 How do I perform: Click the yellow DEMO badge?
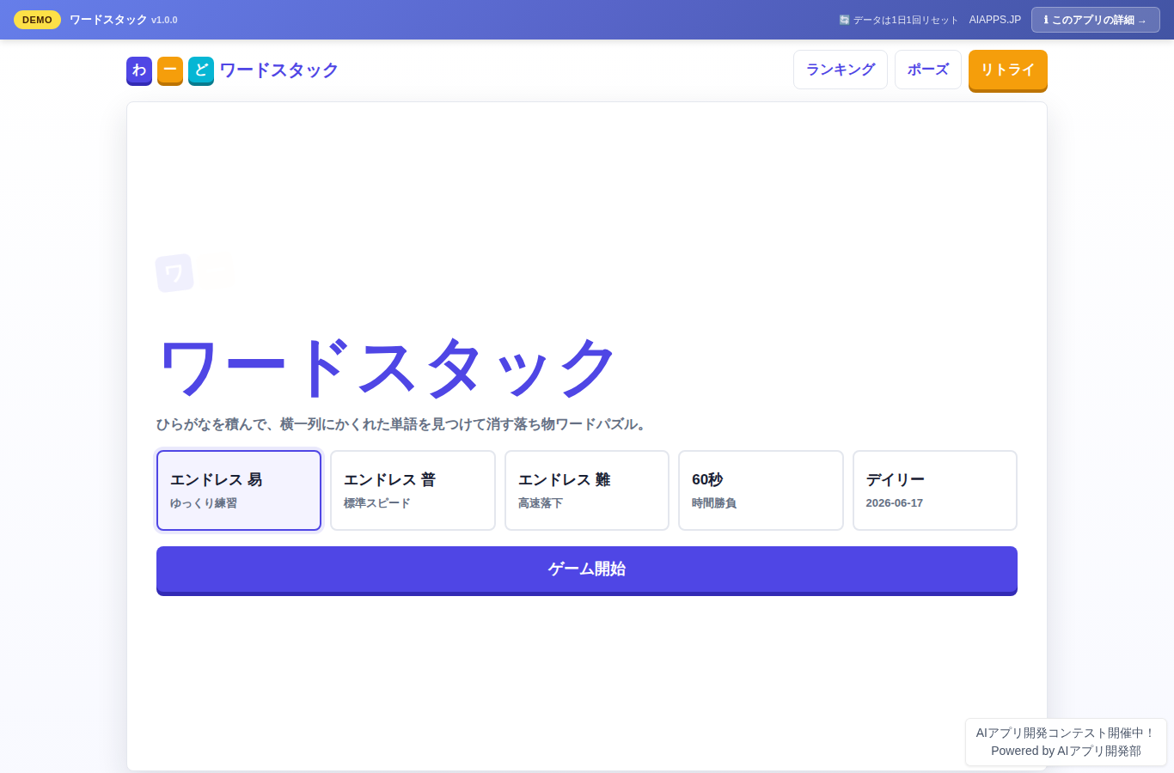click(x=37, y=20)
